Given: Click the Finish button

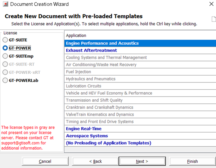Looking at the screenshot, I should point(193,161).
